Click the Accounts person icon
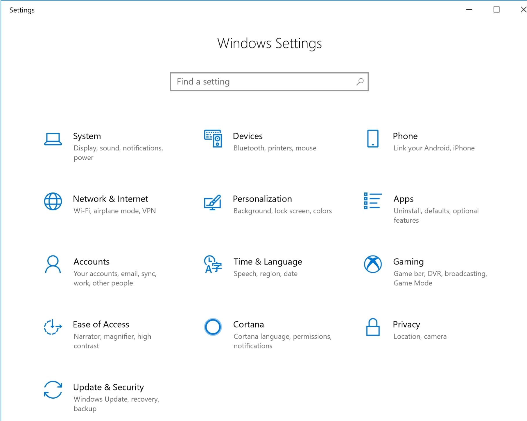527x421 pixels. point(53,264)
